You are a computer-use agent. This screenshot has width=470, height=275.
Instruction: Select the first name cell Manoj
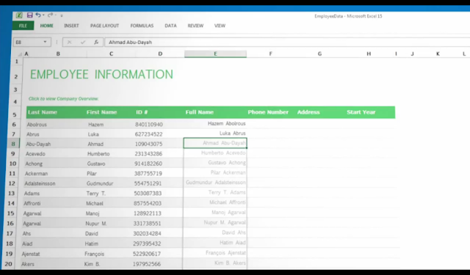(x=93, y=213)
